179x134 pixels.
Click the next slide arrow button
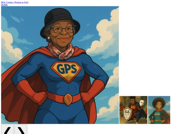21,129
